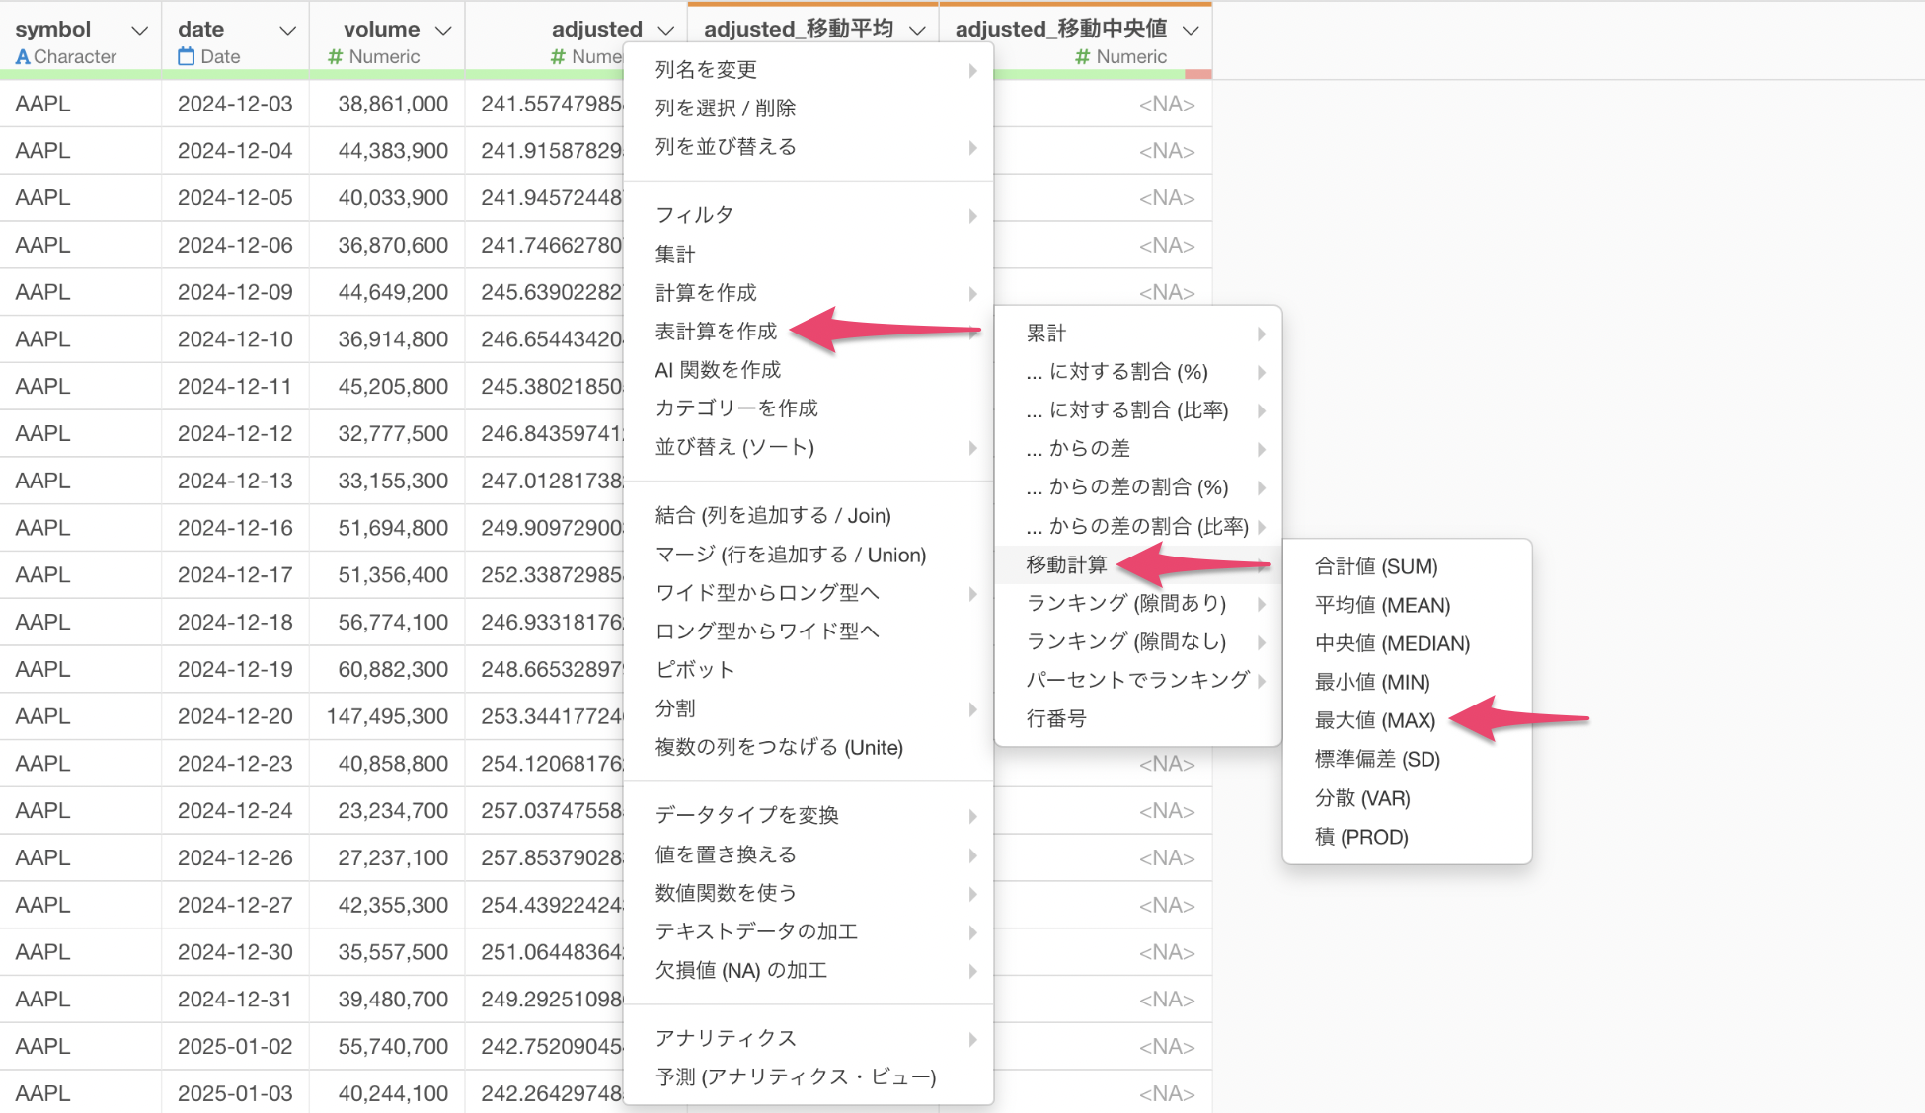Choose 平均値 (MEAN) in the submenu
The height and width of the screenshot is (1113, 1925).
pyautogui.click(x=1382, y=605)
